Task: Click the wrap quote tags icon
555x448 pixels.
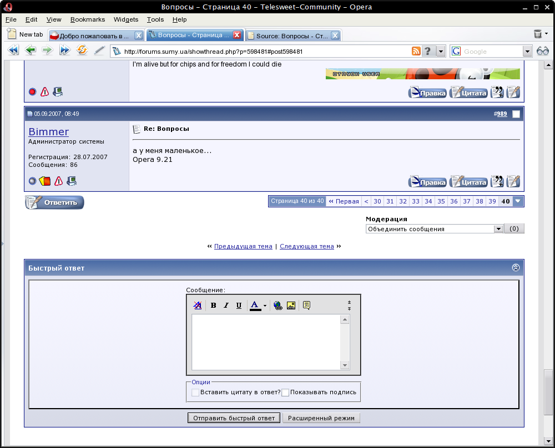Action: 306,306
